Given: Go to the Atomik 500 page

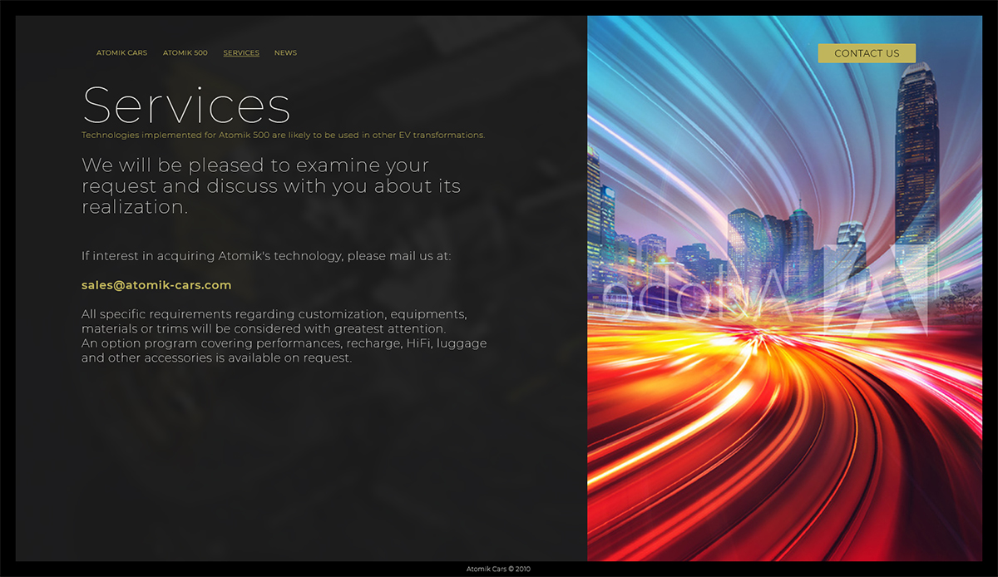Looking at the screenshot, I should [x=185, y=53].
